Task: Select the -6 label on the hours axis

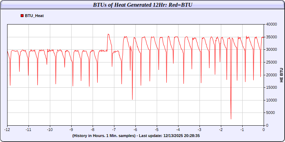Action: point(135,130)
